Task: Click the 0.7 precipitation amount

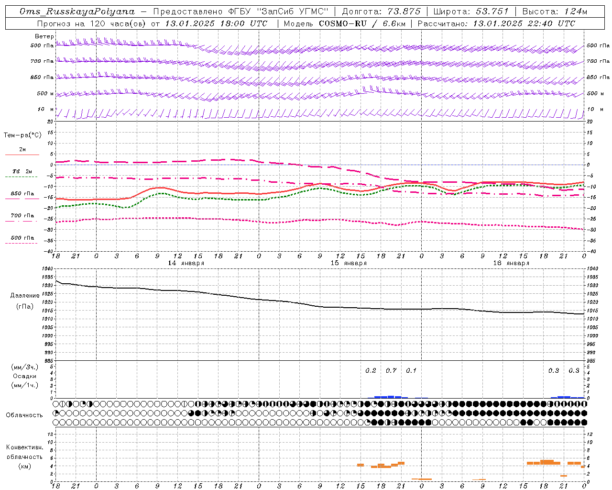Action: (391, 370)
